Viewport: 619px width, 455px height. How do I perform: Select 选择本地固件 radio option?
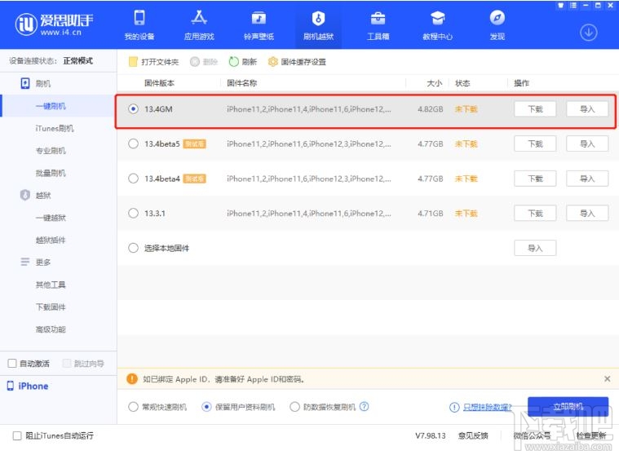click(134, 248)
